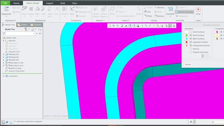Click the last icon in graphics toolbar
The width and height of the screenshot is (224, 126).
tap(174, 26)
